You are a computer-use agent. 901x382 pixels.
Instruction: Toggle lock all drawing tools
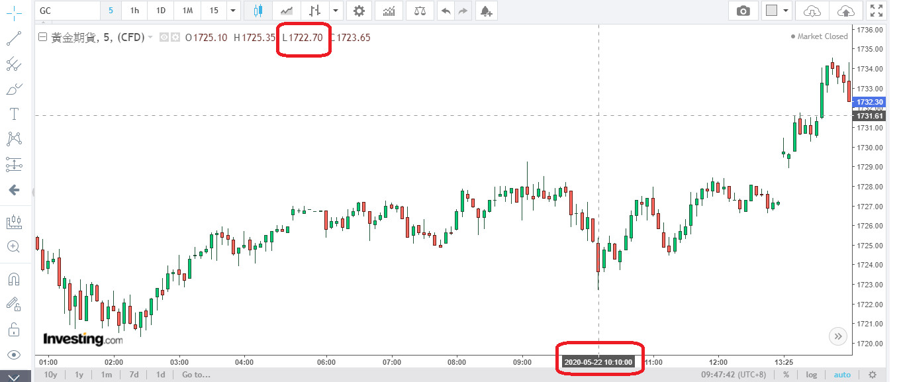pos(13,329)
